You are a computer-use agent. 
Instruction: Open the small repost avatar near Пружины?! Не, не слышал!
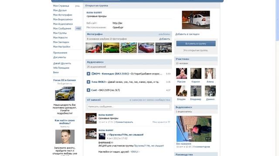coord(102,136)
